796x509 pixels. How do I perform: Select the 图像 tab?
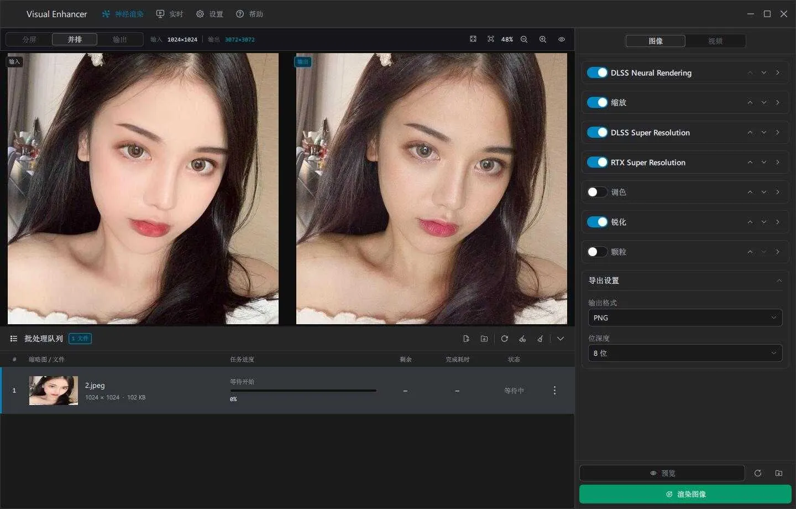click(656, 41)
